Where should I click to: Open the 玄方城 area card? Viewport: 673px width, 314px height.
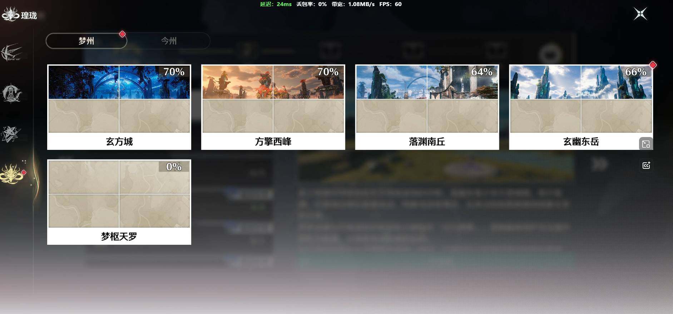pyautogui.click(x=119, y=107)
